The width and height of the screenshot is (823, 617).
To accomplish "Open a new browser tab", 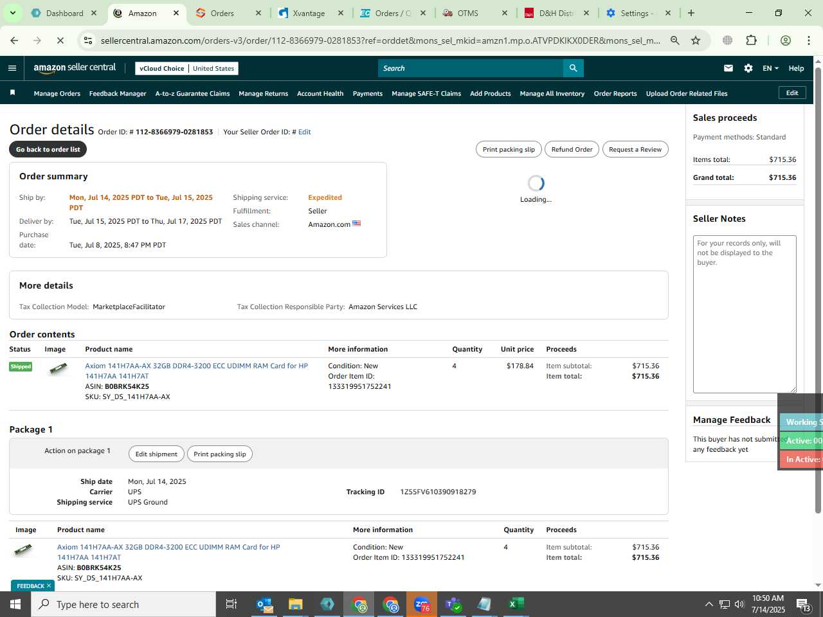I will 691,13.
